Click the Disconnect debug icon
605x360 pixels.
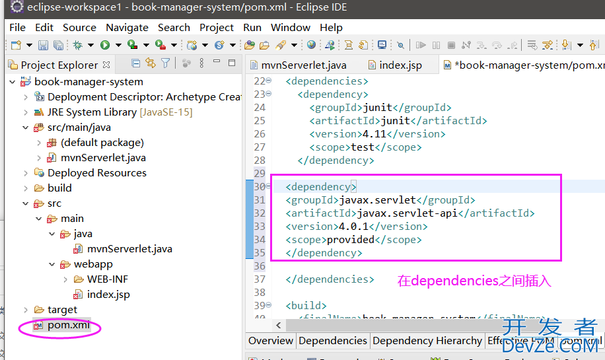pyautogui.click(x=466, y=45)
